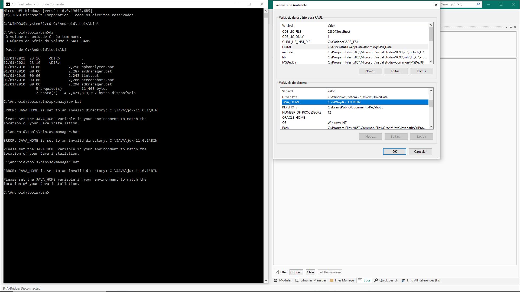This screenshot has height=292, width=520.
Task: Close the docked side panel
Action: pyautogui.click(x=515, y=27)
